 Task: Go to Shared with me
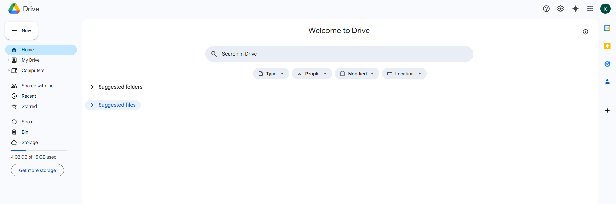click(x=37, y=86)
